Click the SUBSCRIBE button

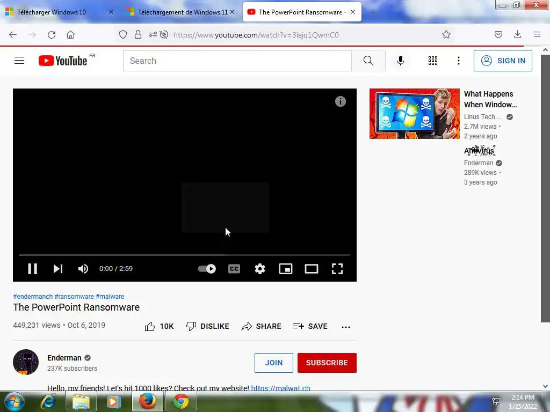coord(327,363)
